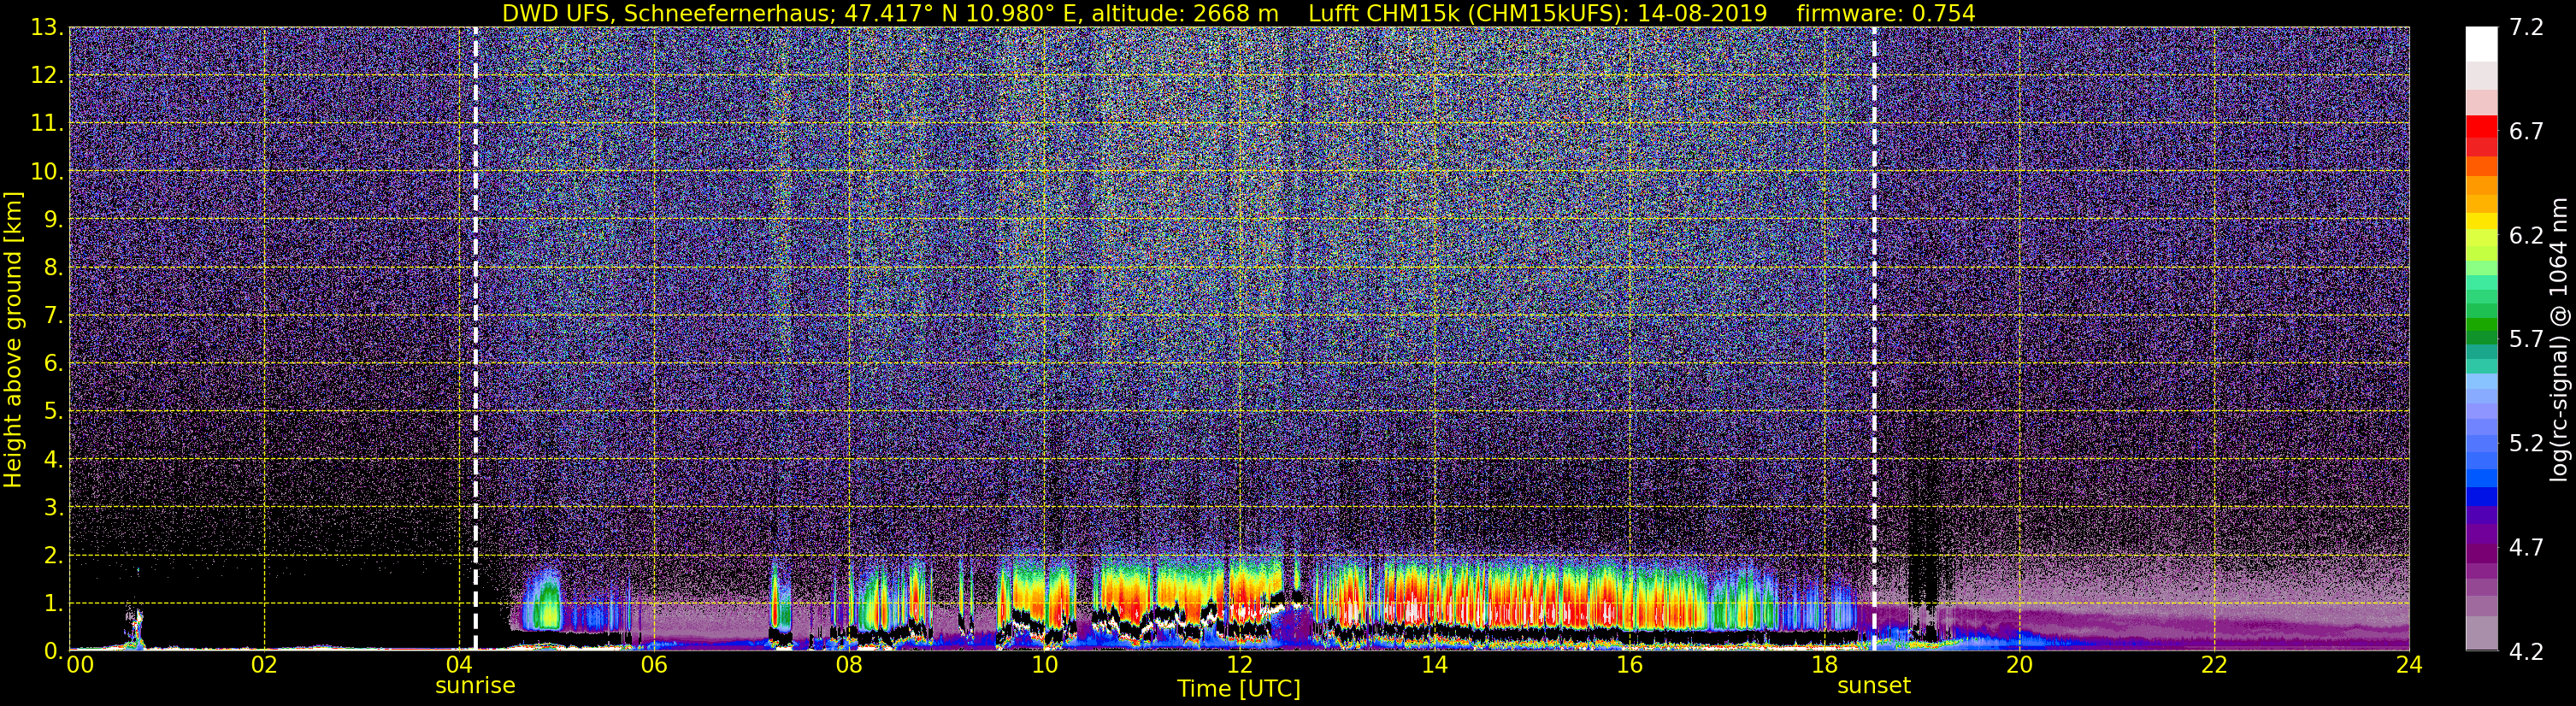This screenshot has width=2576, height=706.
Task: Click the white dashed sunrise marker line
Action: pyautogui.click(x=475, y=339)
